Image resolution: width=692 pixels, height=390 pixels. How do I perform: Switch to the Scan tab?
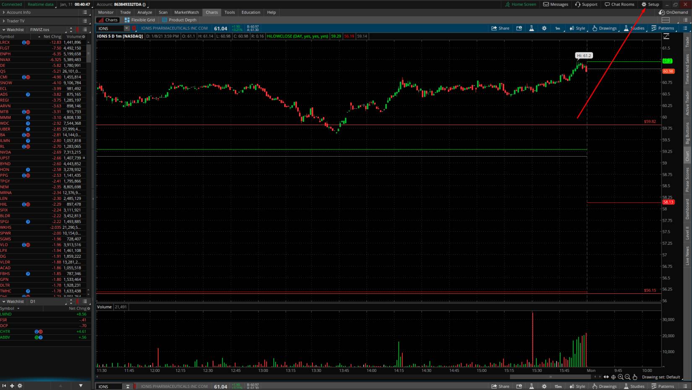163,12
